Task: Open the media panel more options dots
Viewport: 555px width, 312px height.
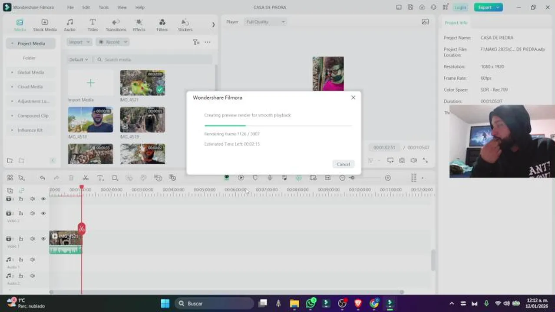Action: pyautogui.click(x=208, y=42)
